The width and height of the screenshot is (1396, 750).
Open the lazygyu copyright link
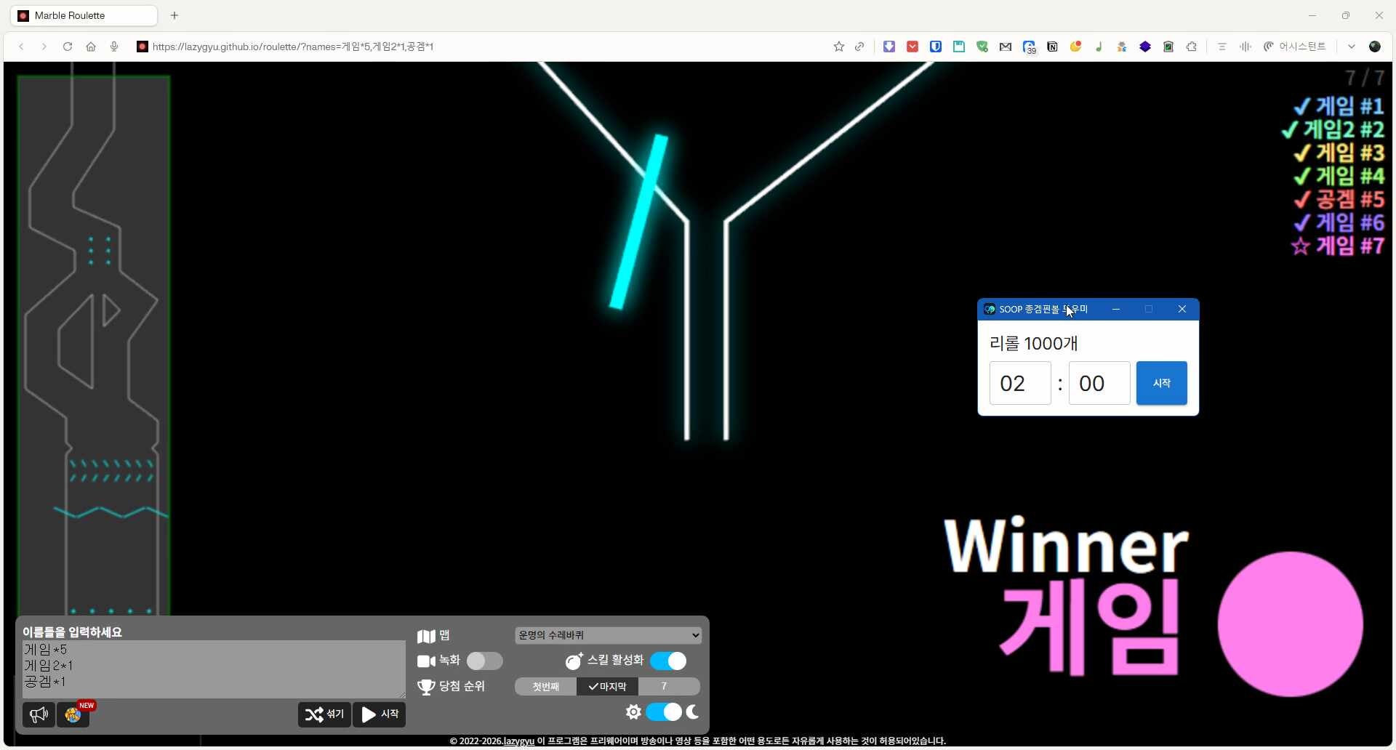click(519, 741)
